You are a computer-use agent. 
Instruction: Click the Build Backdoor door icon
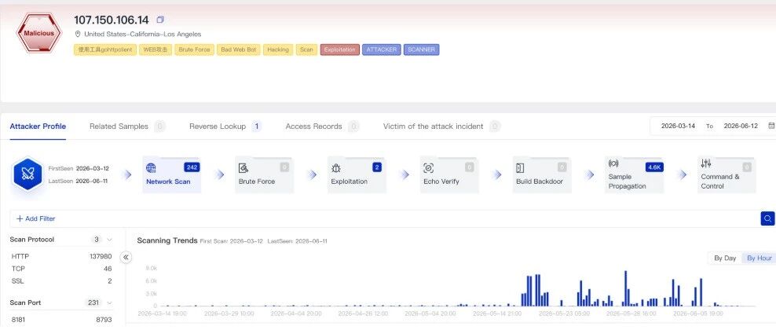[x=520, y=168]
